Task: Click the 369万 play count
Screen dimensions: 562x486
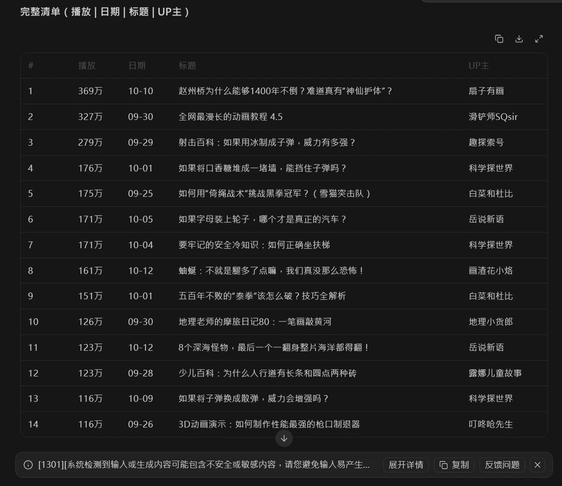Action: (x=90, y=91)
